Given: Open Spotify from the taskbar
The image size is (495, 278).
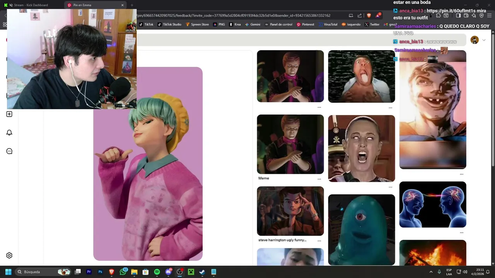Looking at the screenshot, I should (x=157, y=272).
